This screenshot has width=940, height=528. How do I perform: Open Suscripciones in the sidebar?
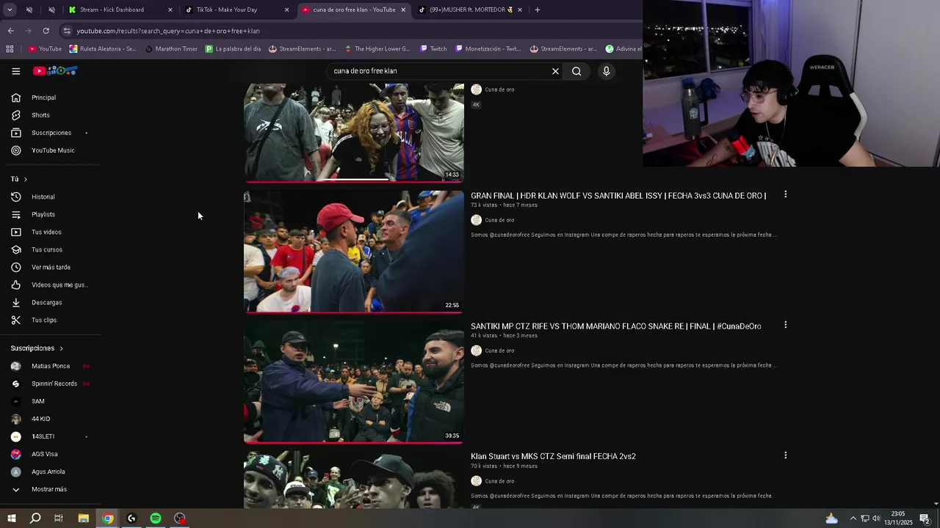pyautogui.click(x=51, y=133)
